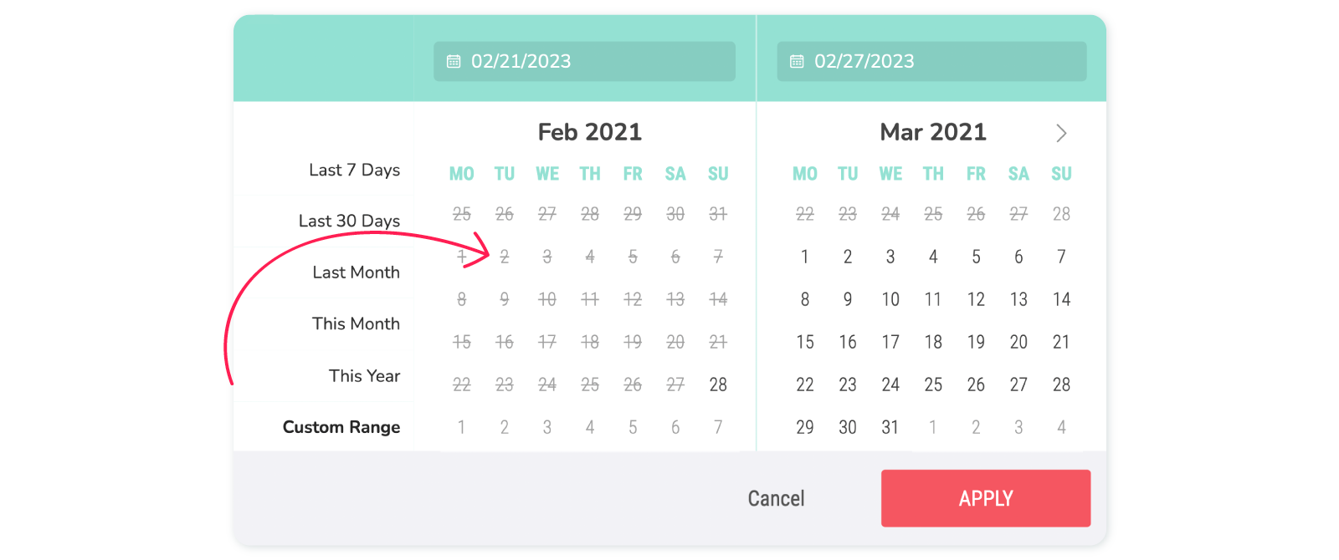Select the Last 7 Days preset
This screenshot has width=1339, height=560.
(354, 170)
